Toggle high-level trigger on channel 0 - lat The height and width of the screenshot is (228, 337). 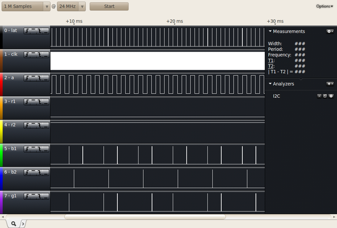(33, 31)
